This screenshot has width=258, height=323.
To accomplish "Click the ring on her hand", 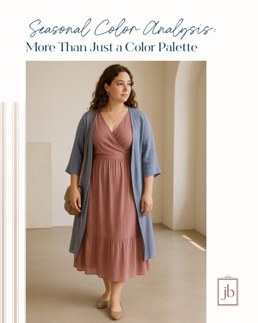I will click(x=151, y=210).
